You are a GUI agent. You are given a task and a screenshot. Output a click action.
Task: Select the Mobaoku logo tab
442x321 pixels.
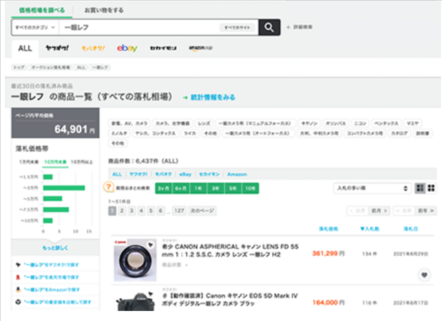(92, 48)
